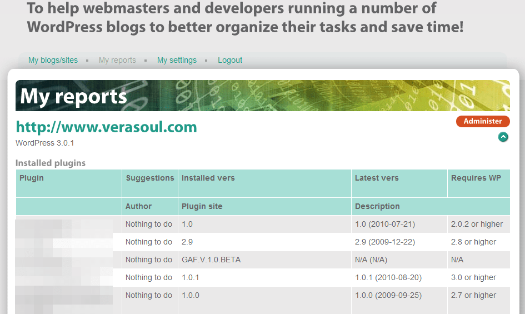Viewport: 525px width, 314px height.
Task: Select the 1.0.0 (2009-09-25) latest version cell
Action: 387,295
